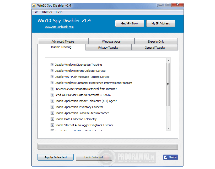Click Apply Selected button
Image resolution: width=215 pixels, height=169 pixels.
pos(56,157)
